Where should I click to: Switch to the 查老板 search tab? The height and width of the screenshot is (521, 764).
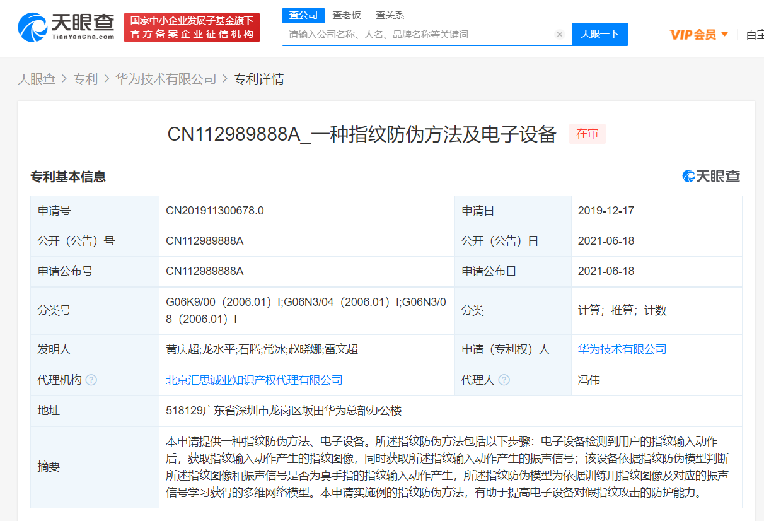pos(347,15)
